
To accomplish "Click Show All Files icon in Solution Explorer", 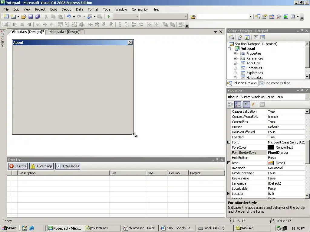I will (240, 37).
